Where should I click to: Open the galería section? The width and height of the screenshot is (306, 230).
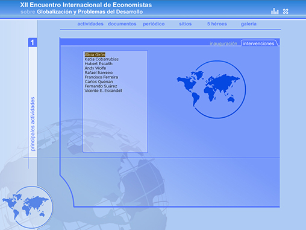[x=249, y=24]
